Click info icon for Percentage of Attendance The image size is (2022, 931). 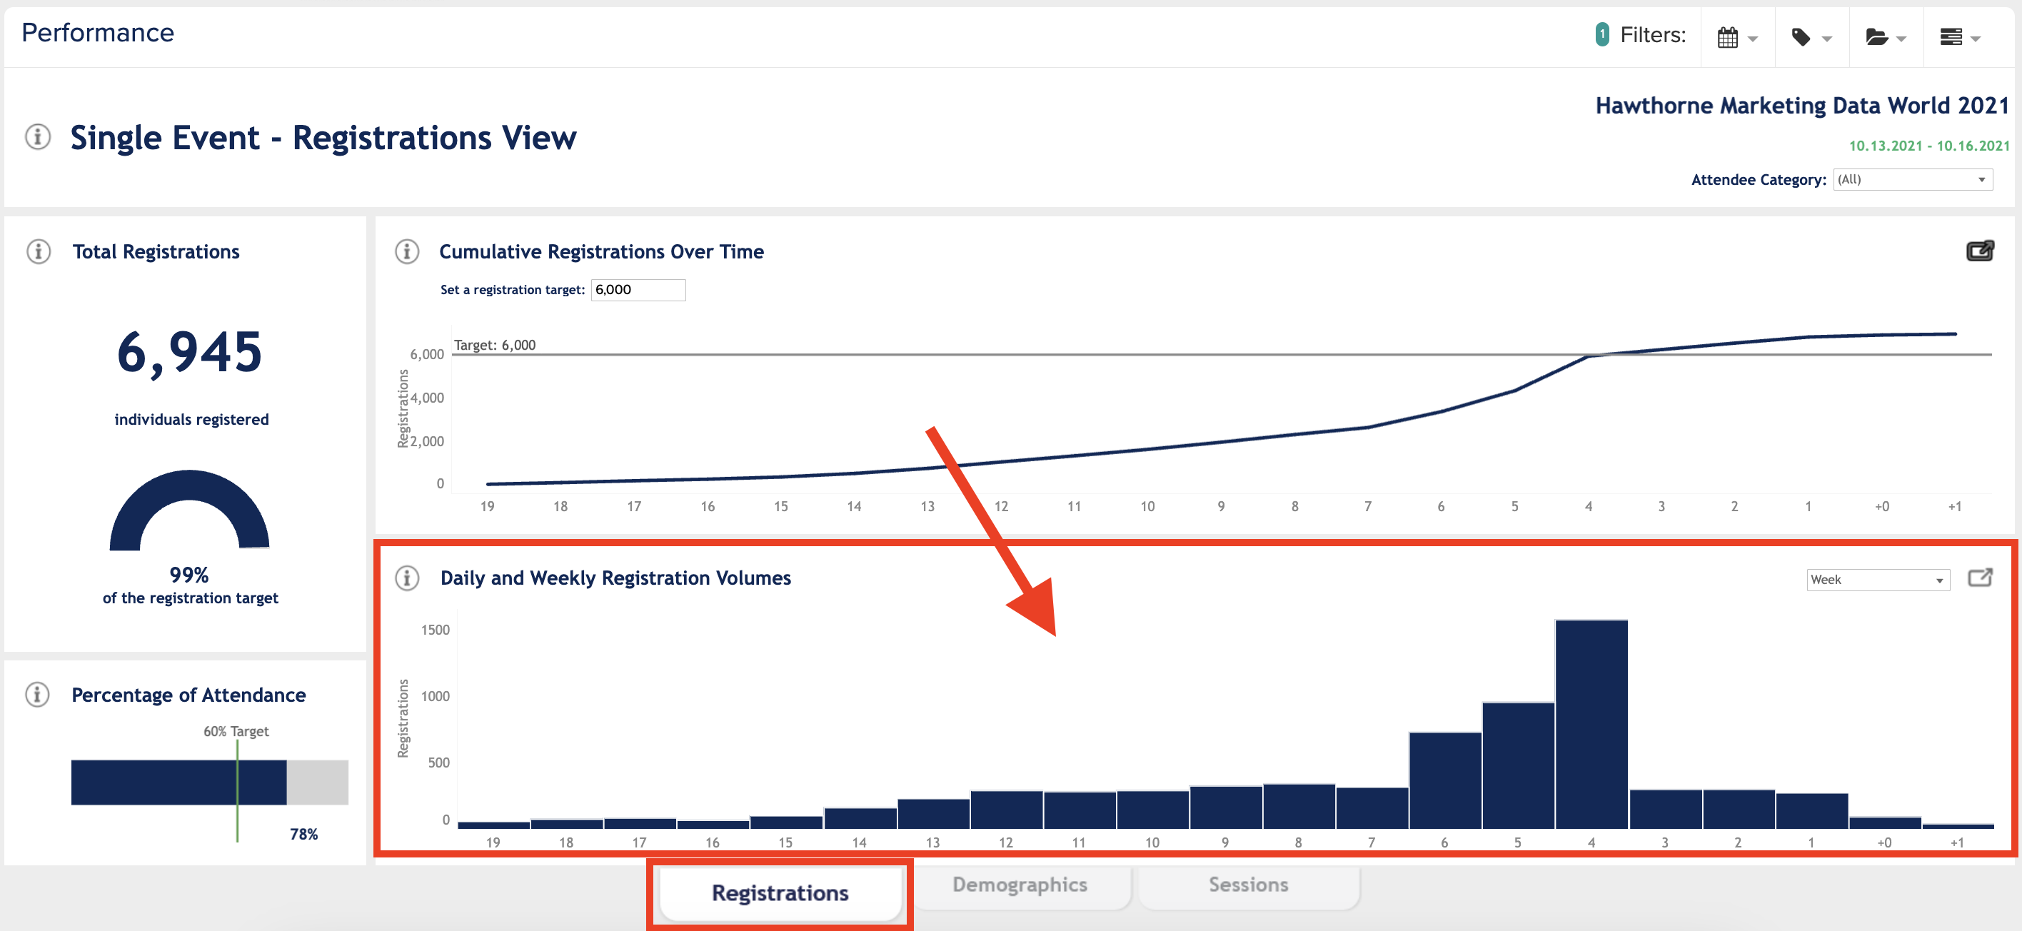38,694
